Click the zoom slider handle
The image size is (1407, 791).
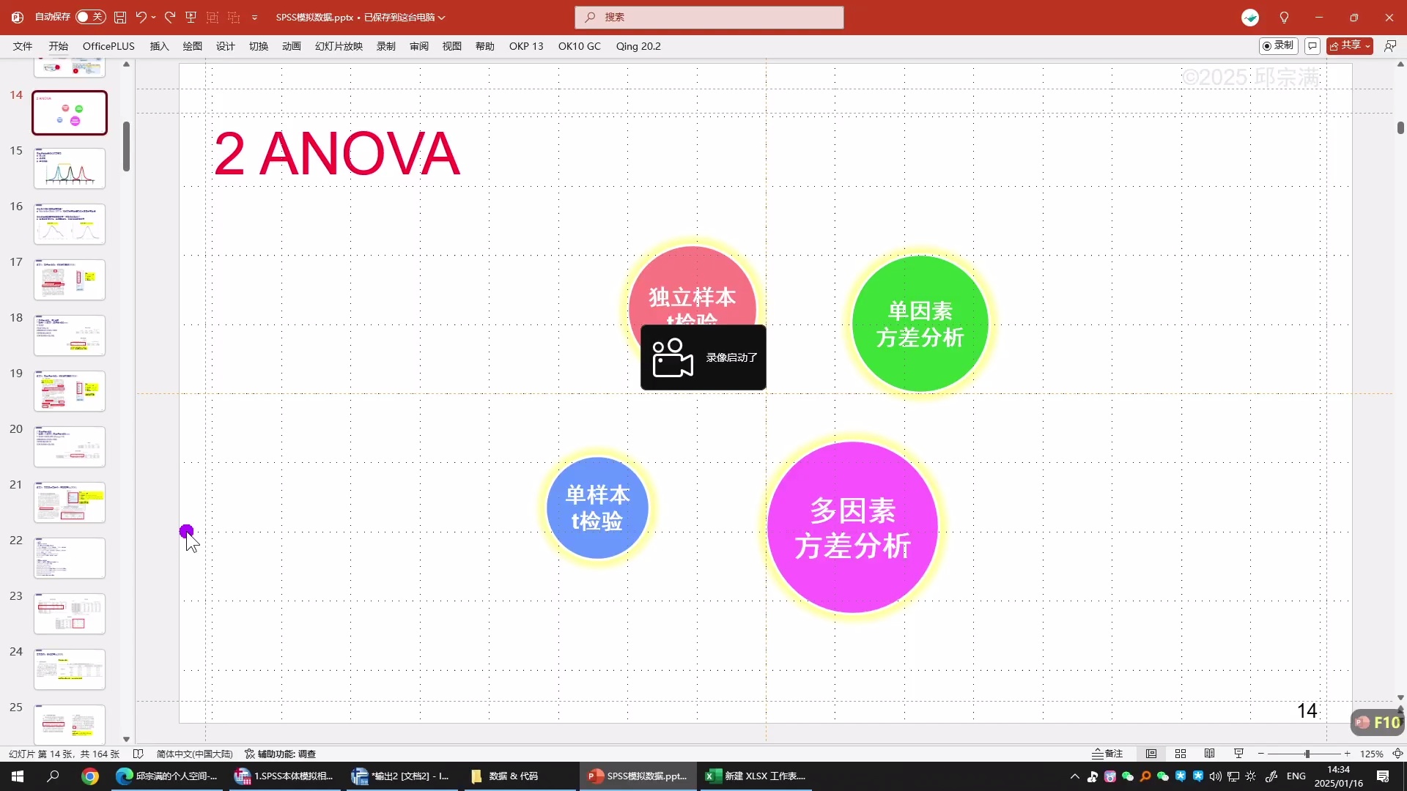pyautogui.click(x=1307, y=754)
